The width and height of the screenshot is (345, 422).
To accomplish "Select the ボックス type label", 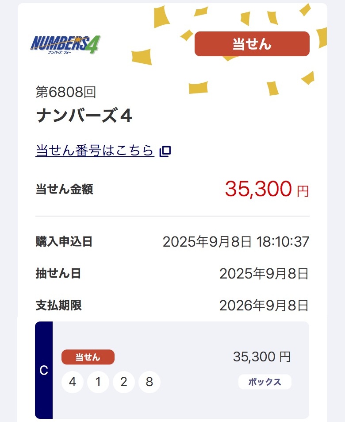I will pyautogui.click(x=264, y=382).
